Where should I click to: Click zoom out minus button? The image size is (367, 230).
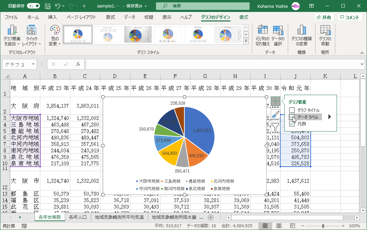[x=302, y=226]
